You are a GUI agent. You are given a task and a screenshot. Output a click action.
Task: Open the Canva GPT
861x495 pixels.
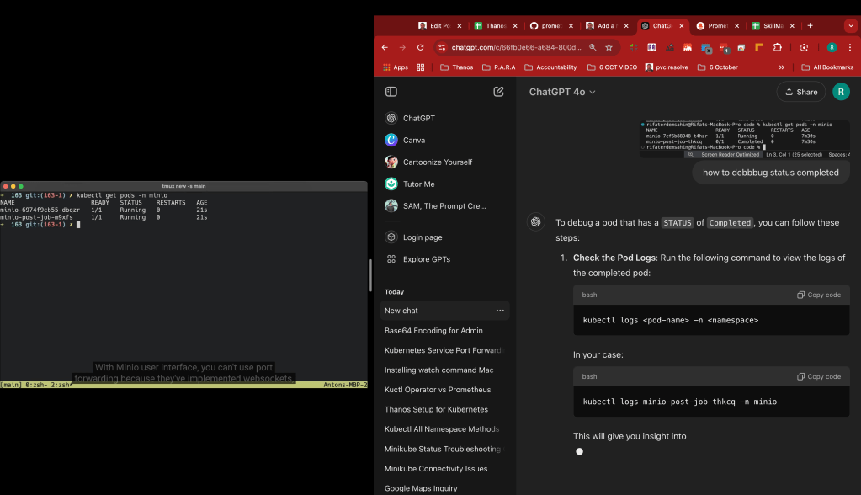(x=444, y=140)
